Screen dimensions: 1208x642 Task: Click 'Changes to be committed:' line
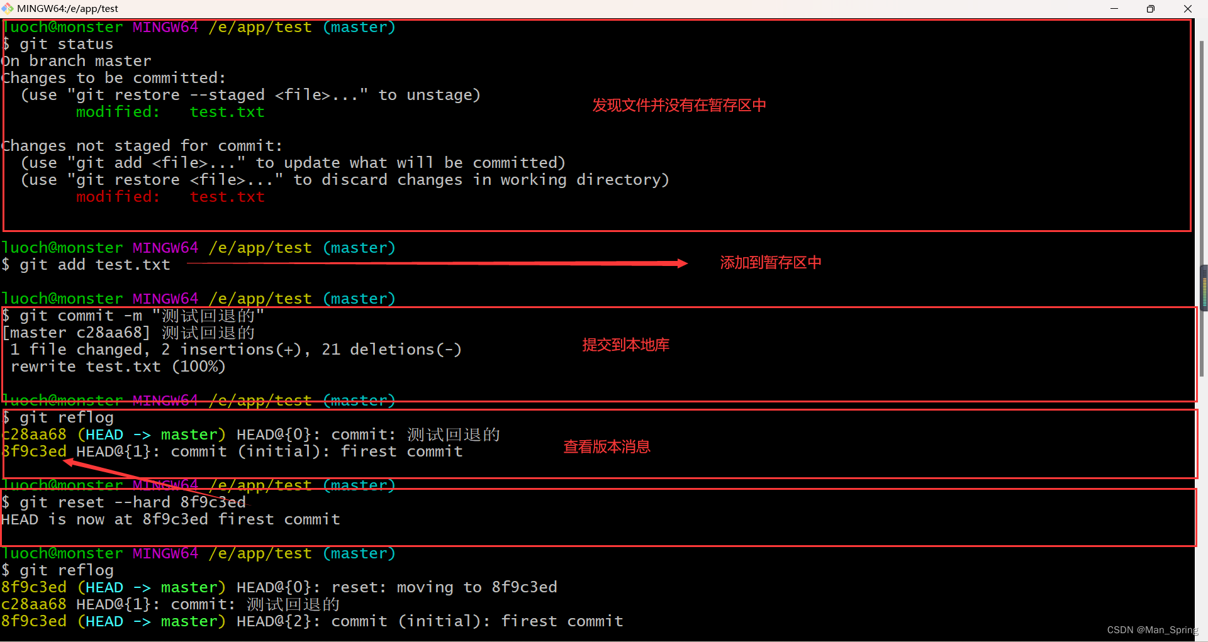113,78
